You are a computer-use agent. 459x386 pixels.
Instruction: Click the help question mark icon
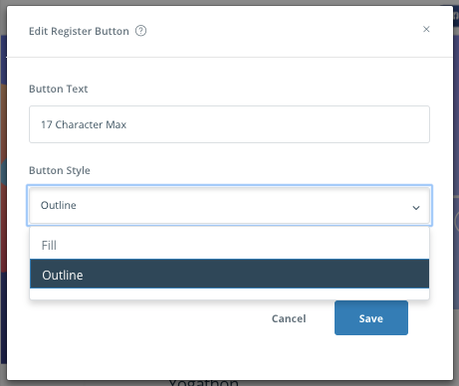pos(140,31)
